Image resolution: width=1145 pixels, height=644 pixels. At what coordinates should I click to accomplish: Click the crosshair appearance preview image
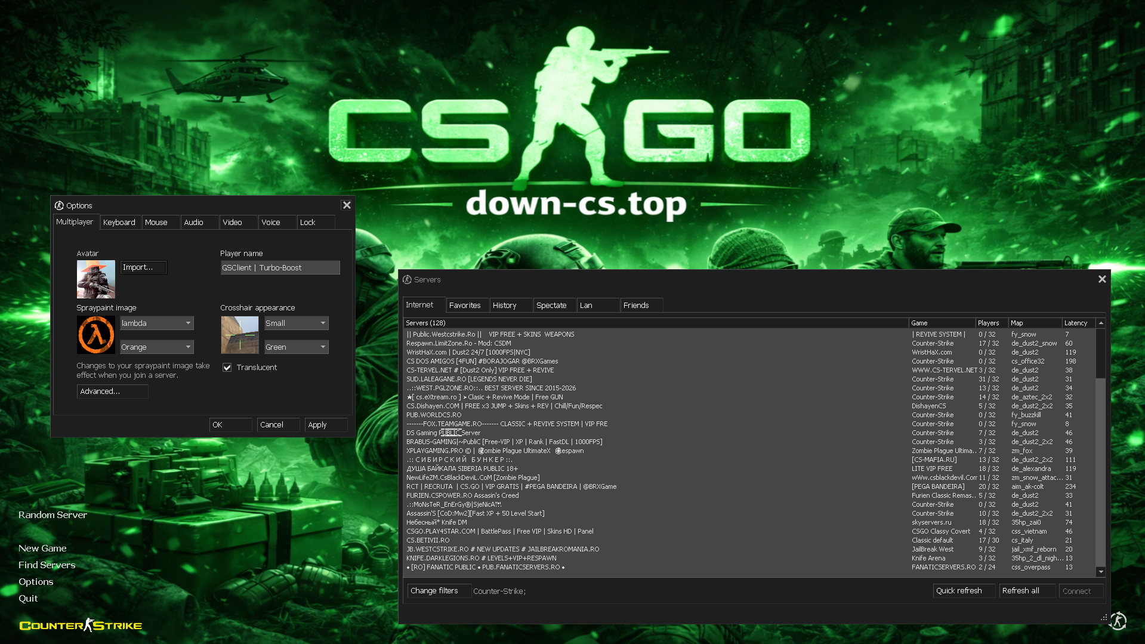coord(239,335)
